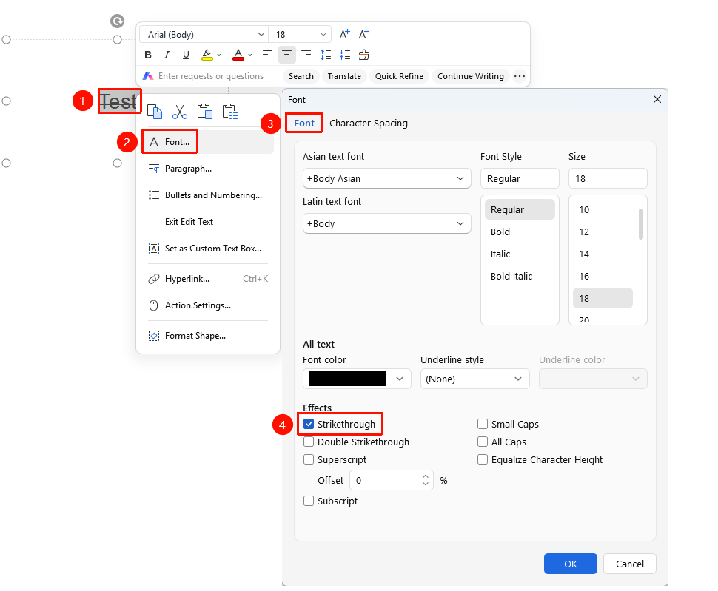Check the All Caps option
The height and width of the screenshot is (591, 718).
[483, 442]
